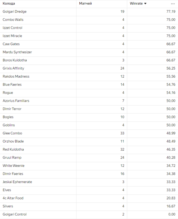Select the Golgari Control row

(14, 214)
